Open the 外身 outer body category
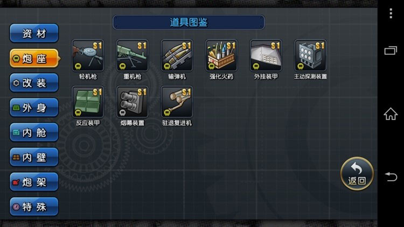This screenshot has width=404, height=227. pos(34,108)
